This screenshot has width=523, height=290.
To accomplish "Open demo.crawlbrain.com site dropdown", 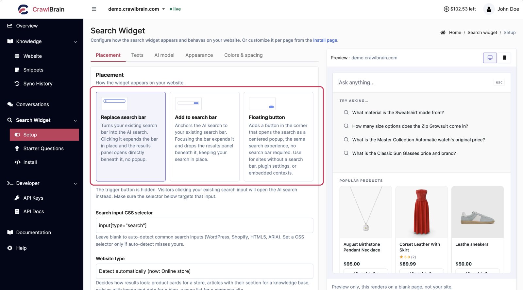I will pos(137,9).
